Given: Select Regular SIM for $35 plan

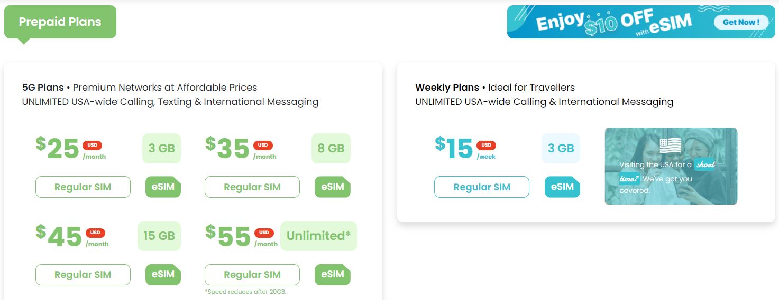Looking at the screenshot, I should click(x=252, y=187).
